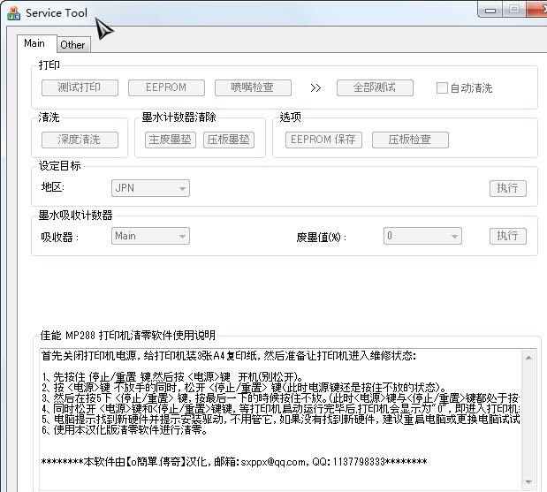Minimize the Service Tool window
Viewport: 547px width, 492px height.
tap(490, 10)
